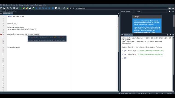Open the Edit menu
The image size is (175, 98).
click(x=4, y=5)
